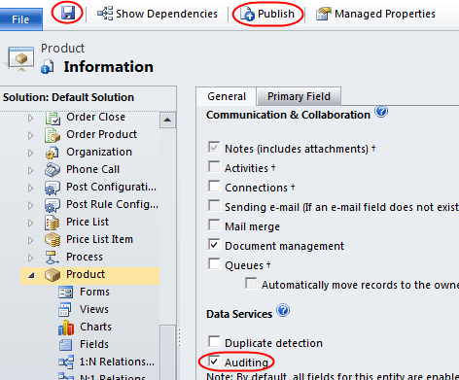Click the Information page icon
Screen dimensions: 459x380
click(x=48, y=67)
